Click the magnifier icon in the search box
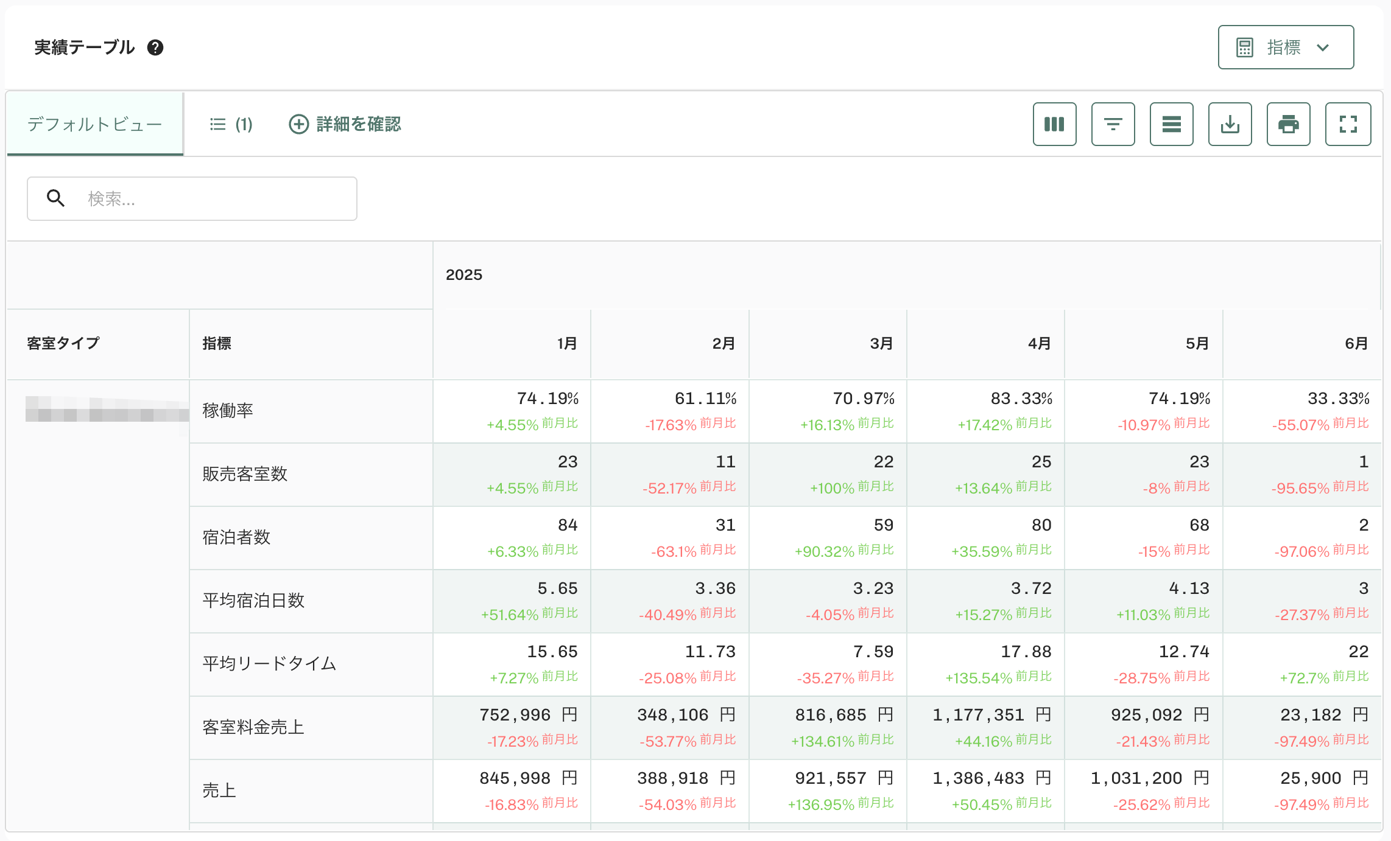Viewport: 1391px width, 841px height. point(55,198)
